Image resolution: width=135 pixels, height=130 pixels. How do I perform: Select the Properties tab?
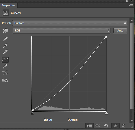8,5
